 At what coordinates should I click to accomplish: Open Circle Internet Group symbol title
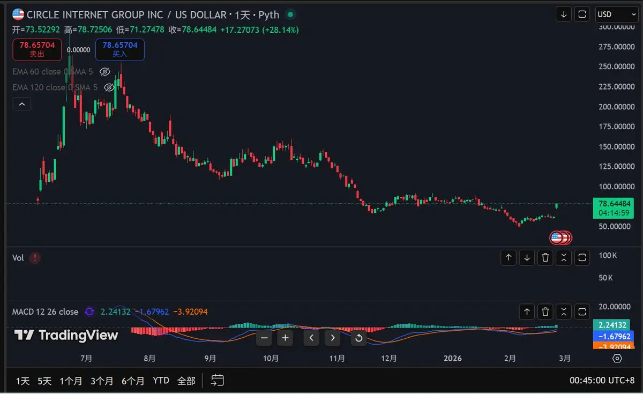(x=126, y=15)
